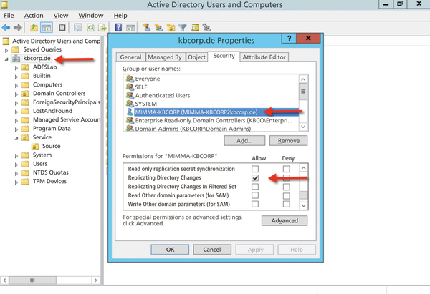
Task: Collapse the kbcorp.de domain node
Action: pyautogui.click(x=6, y=59)
